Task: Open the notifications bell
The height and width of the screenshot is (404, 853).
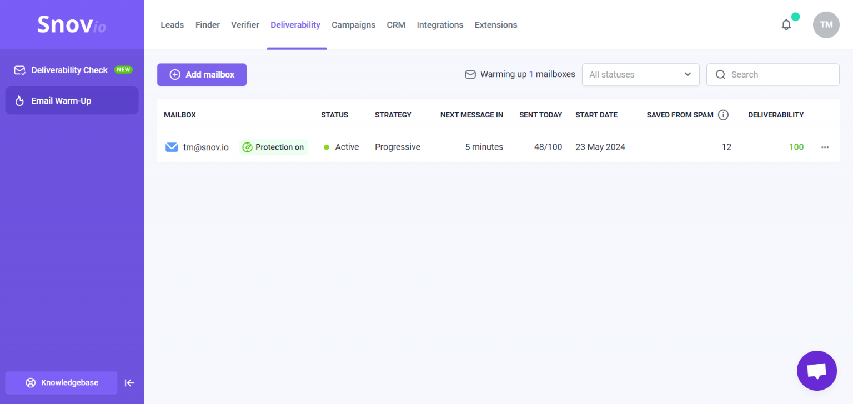Action: point(786,25)
